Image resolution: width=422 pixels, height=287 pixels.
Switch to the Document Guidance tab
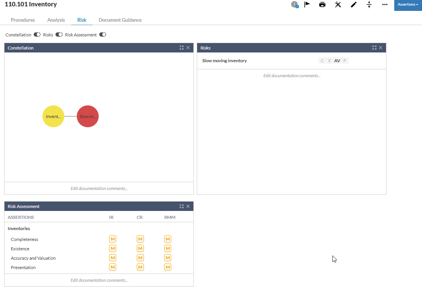click(x=120, y=20)
